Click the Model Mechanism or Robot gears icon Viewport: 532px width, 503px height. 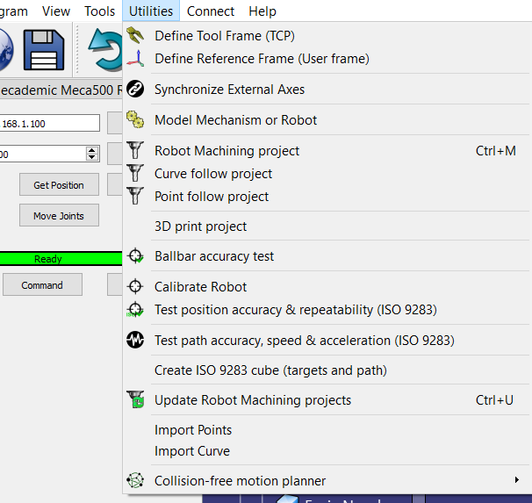pos(135,120)
